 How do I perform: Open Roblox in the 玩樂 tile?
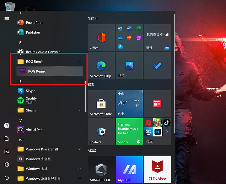point(148,123)
